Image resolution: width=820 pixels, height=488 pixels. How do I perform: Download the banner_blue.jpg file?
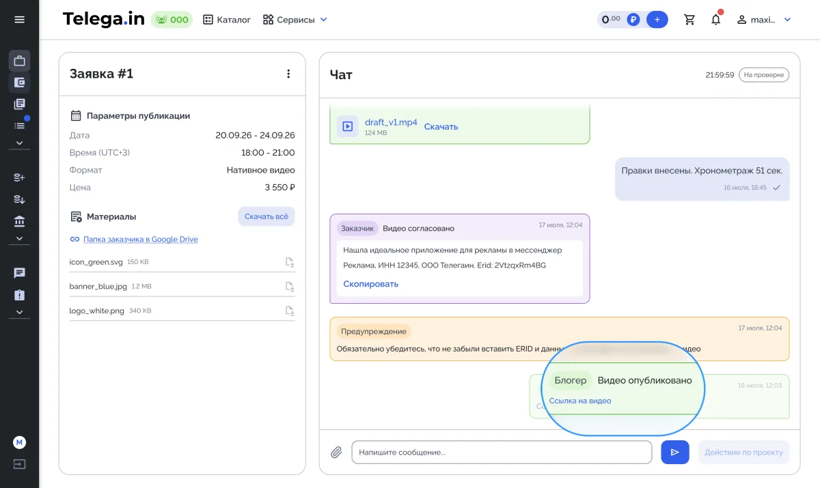click(290, 287)
